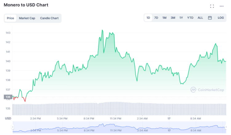Click the 140 y-axis value
Screen dimensions: 231x135
pos(8,61)
